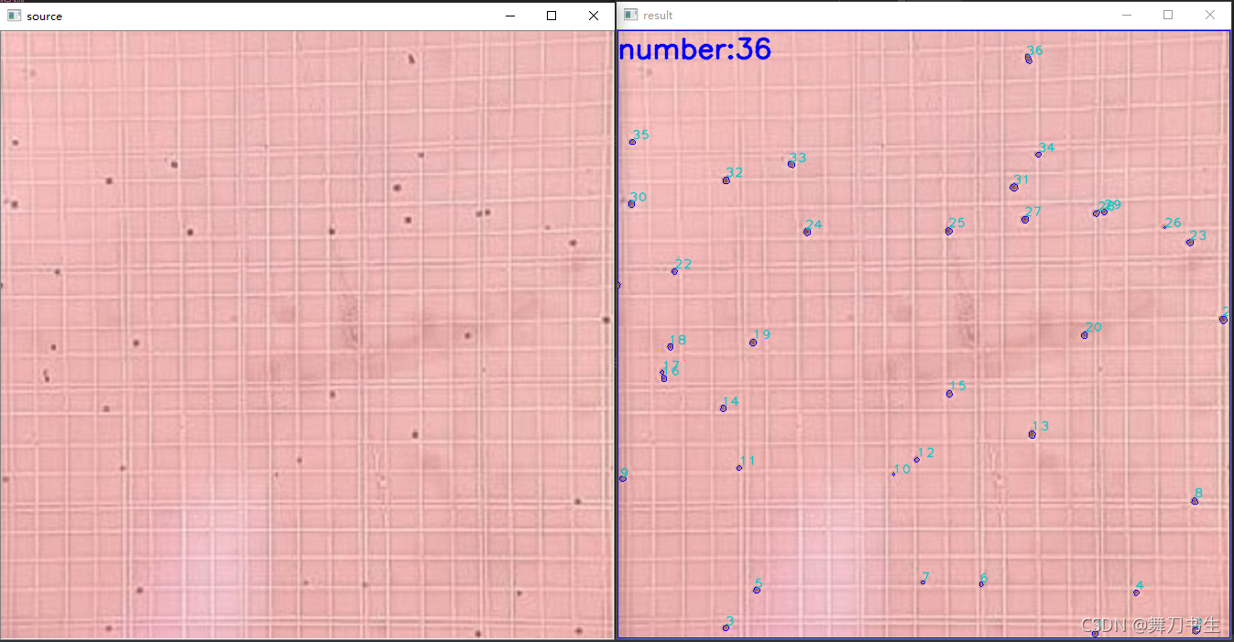Click cell label 34 in result

click(x=1047, y=147)
